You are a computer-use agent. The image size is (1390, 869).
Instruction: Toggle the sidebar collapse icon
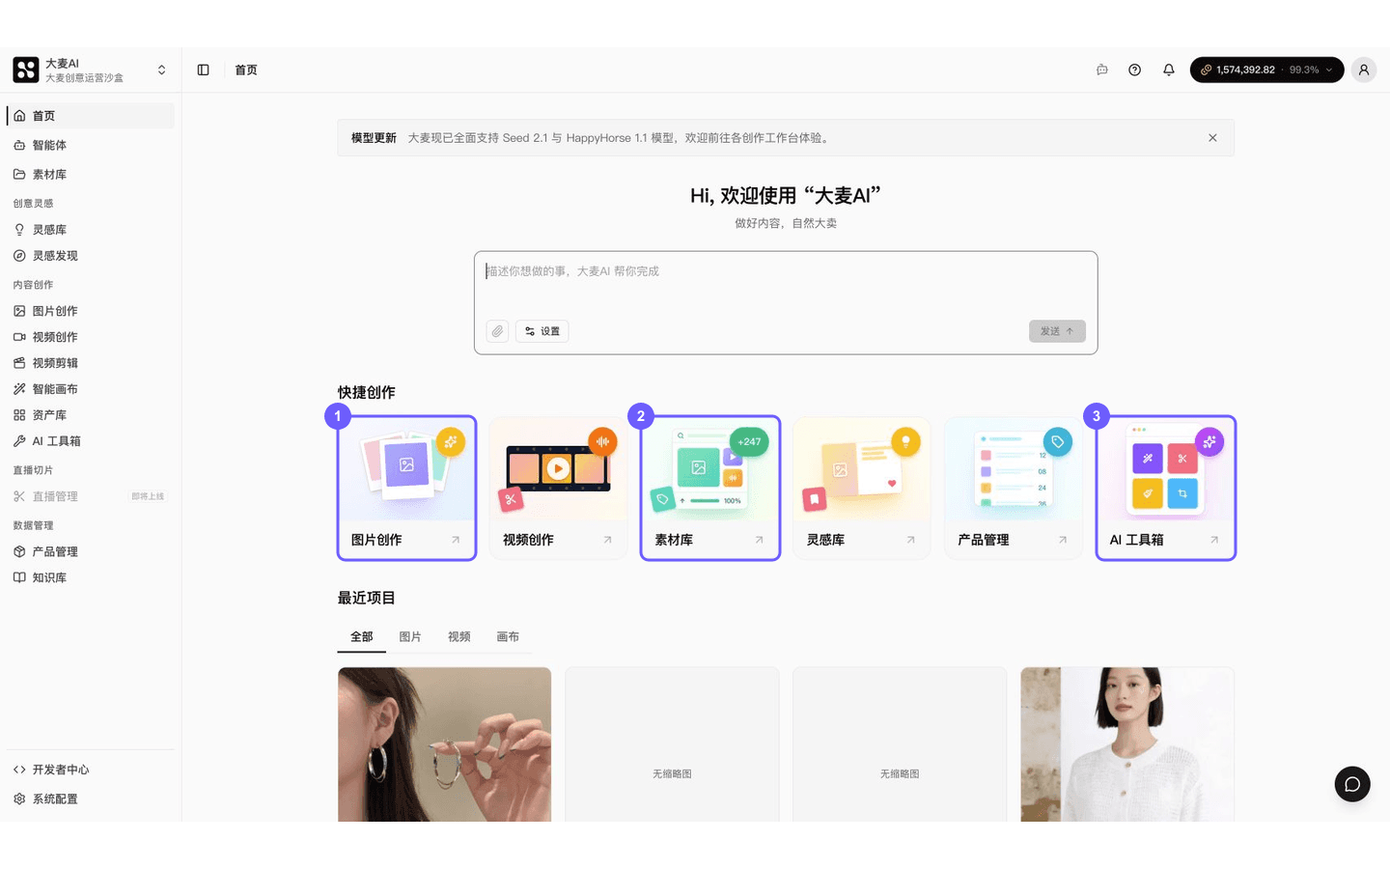tap(203, 70)
